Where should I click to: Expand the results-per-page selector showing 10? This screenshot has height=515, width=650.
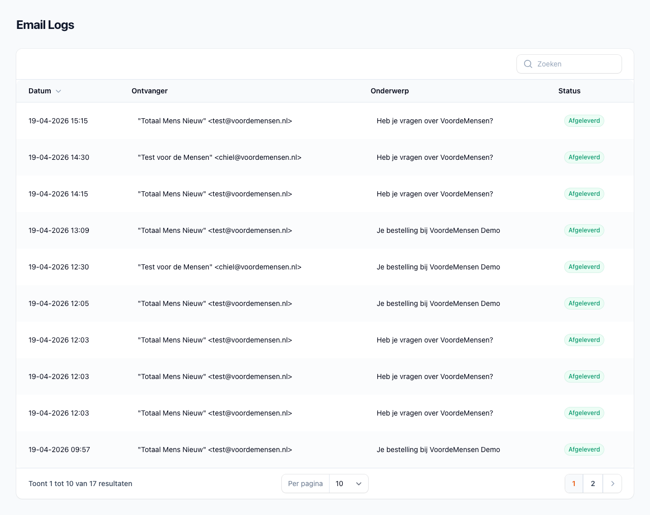[349, 484]
